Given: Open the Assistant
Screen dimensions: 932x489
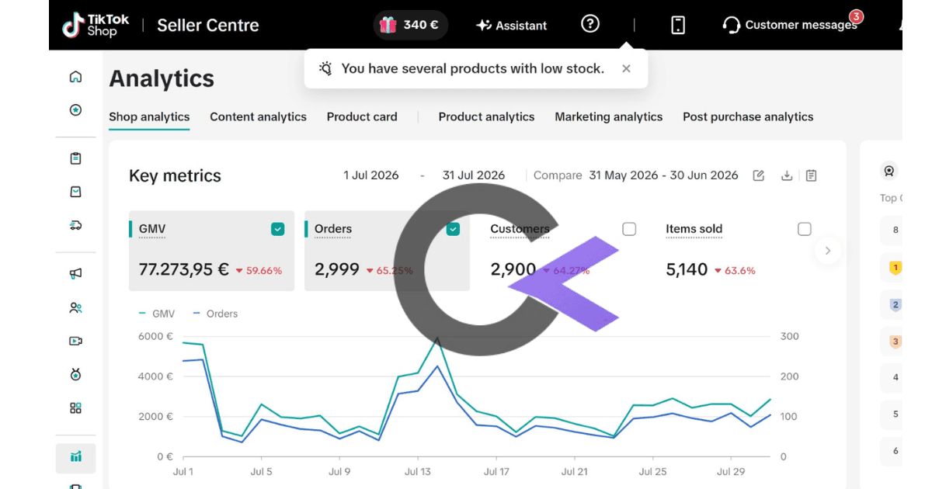Looking at the screenshot, I should pos(511,26).
